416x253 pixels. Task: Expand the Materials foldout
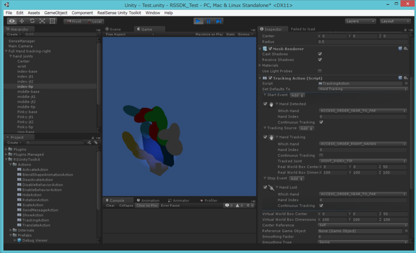click(x=260, y=65)
